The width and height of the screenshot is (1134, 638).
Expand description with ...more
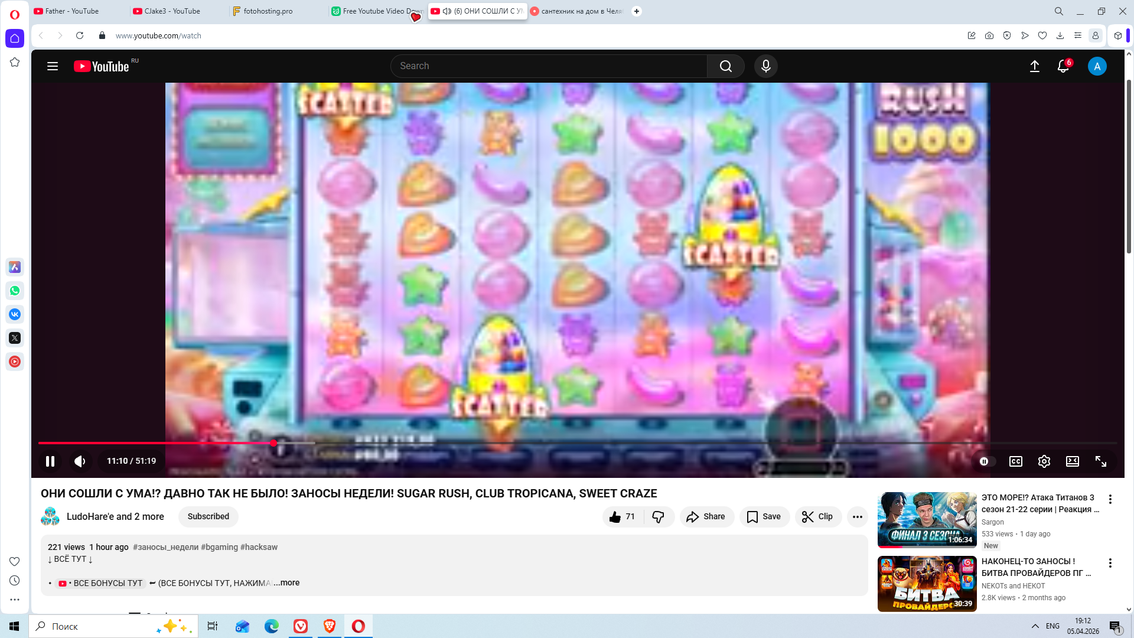(287, 583)
